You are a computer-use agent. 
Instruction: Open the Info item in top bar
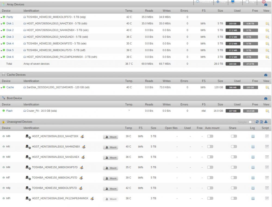tap(235, 2)
